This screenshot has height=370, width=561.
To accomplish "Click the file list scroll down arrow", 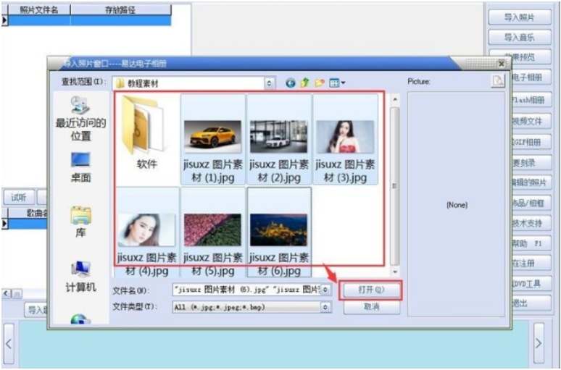I will point(394,272).
